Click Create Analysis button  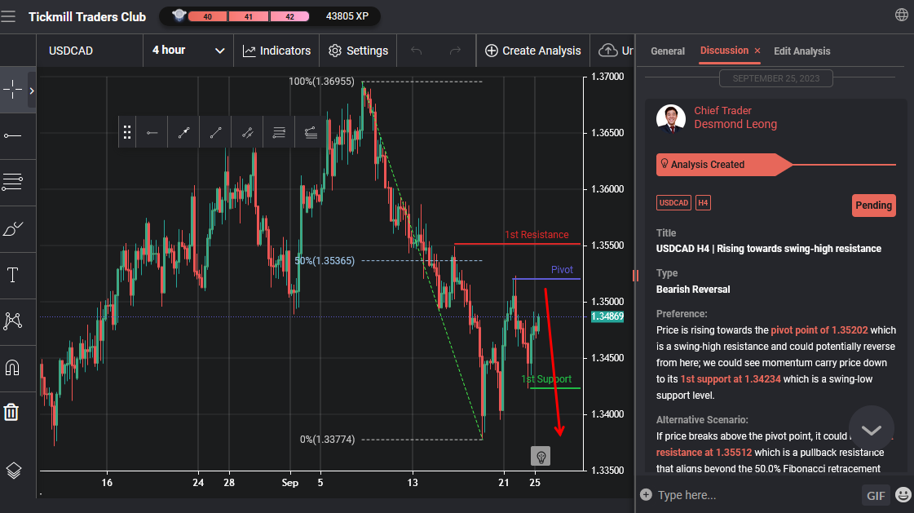[532, 51]
